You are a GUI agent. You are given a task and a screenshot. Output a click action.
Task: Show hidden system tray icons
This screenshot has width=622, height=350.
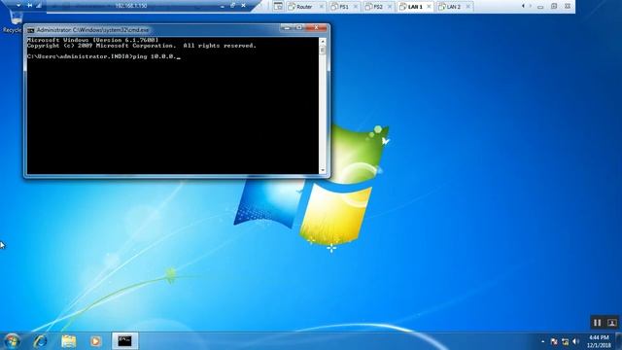542,341
